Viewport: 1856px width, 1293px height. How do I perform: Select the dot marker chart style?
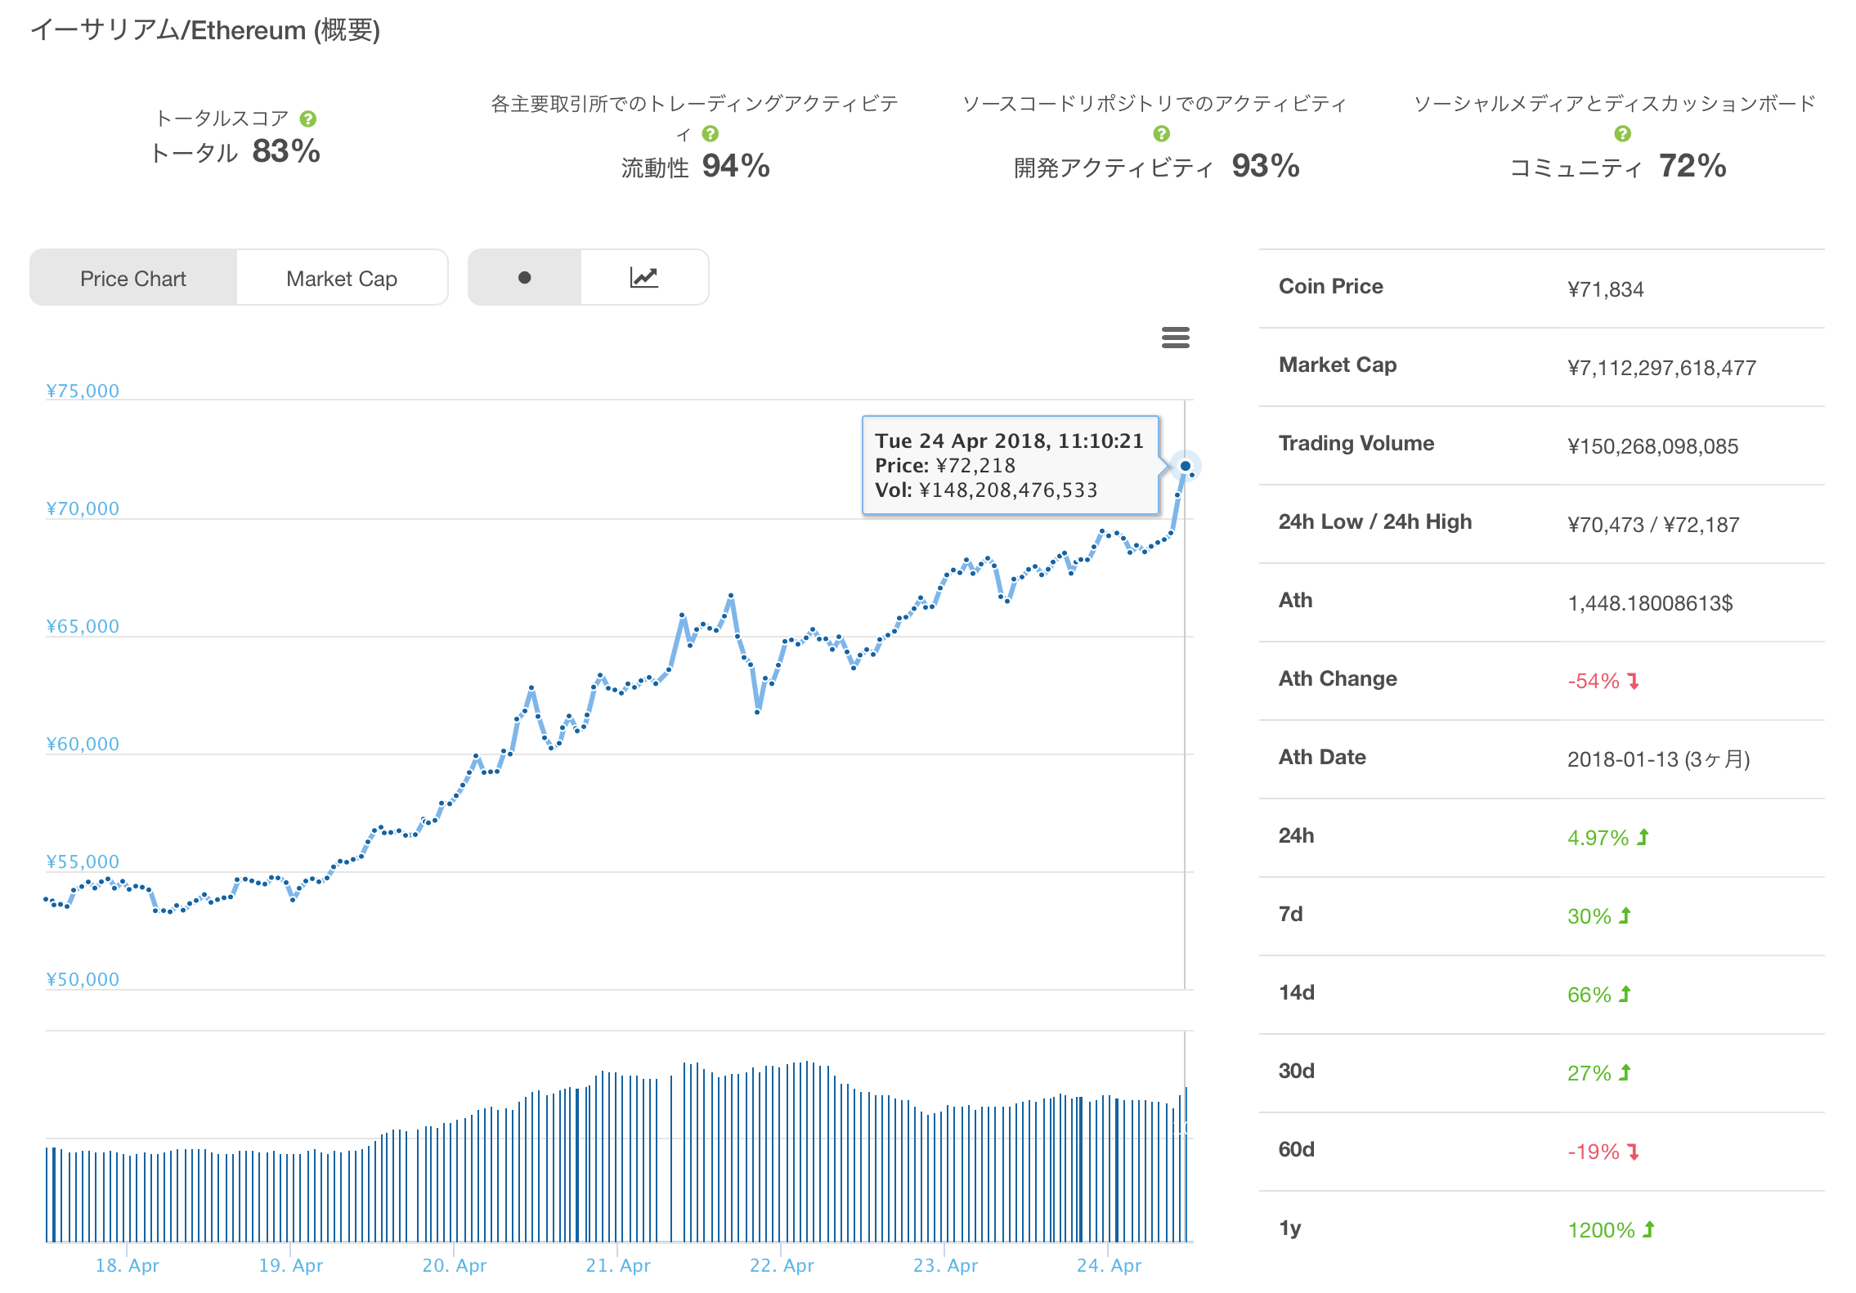click(x=525, y=278)
